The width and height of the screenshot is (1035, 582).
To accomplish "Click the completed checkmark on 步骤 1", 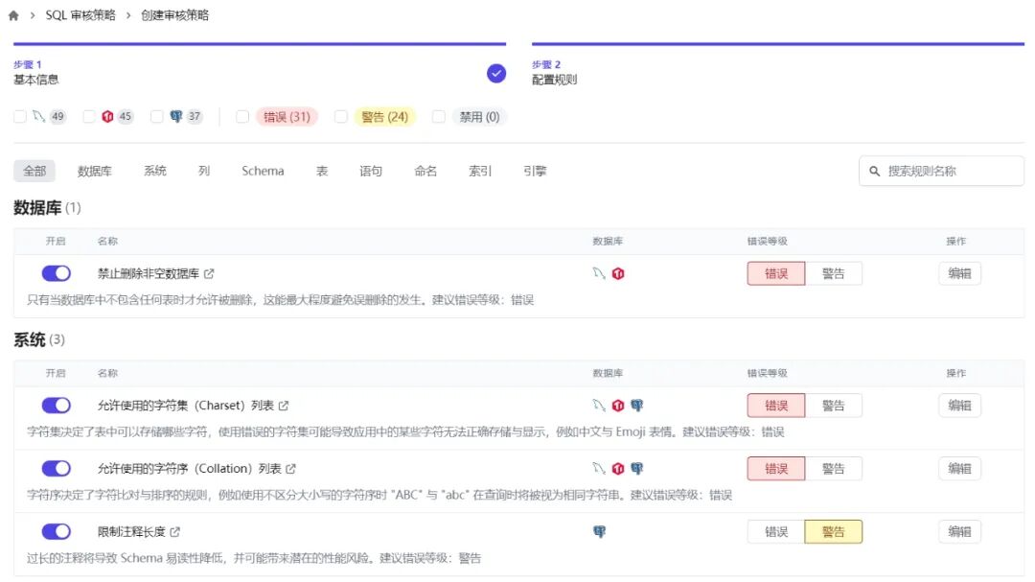I will coord(496,73).
